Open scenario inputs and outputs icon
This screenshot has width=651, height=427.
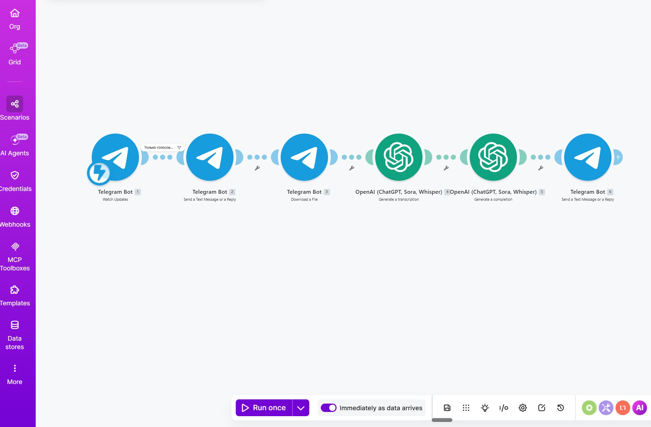tap(504, 408)
